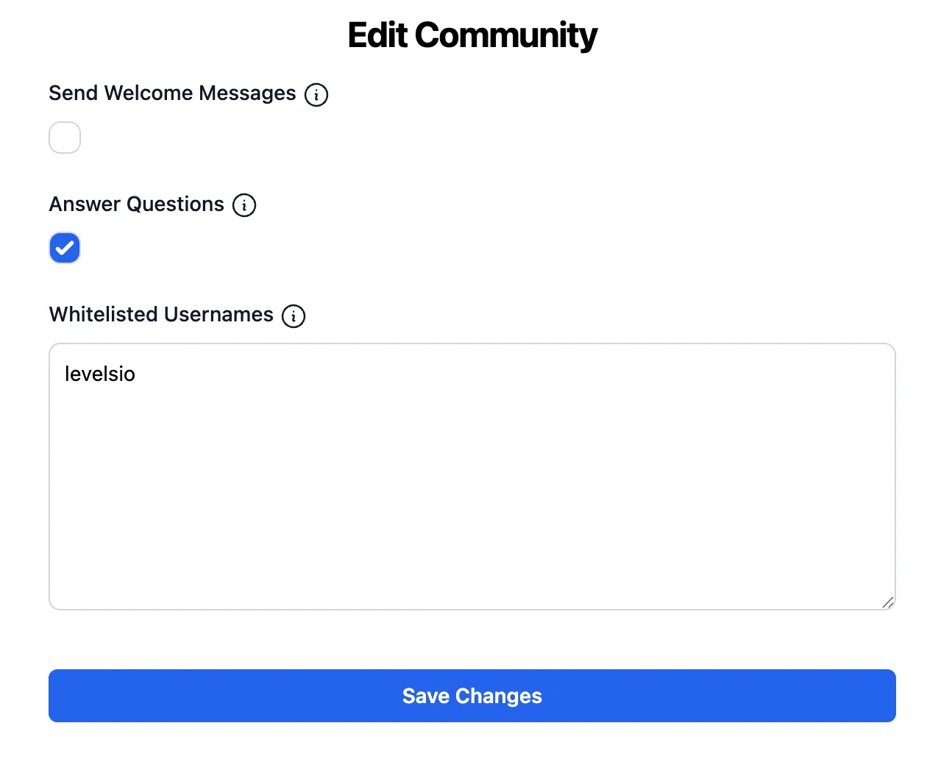
Task: Click the circled-i beside Send Welcome Messages
Action: click(x=316, y=94)
